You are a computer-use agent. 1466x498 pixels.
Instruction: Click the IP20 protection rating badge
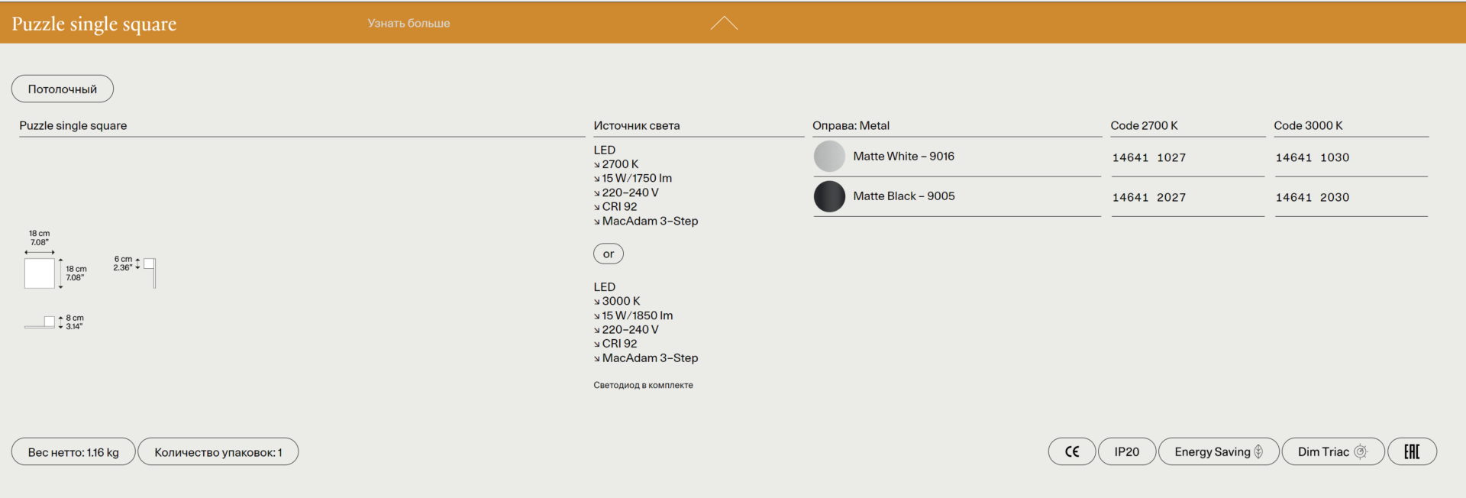click(x=1126, y=451)
